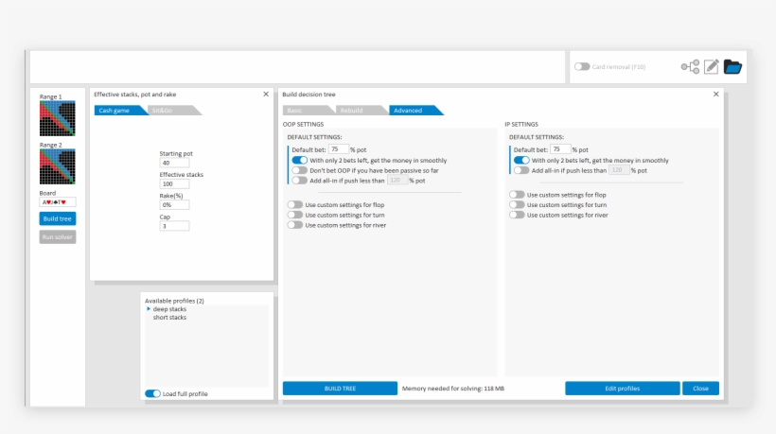Click the board cards field
The height and width of the screenshot is (434, 776).
[57, 201]
